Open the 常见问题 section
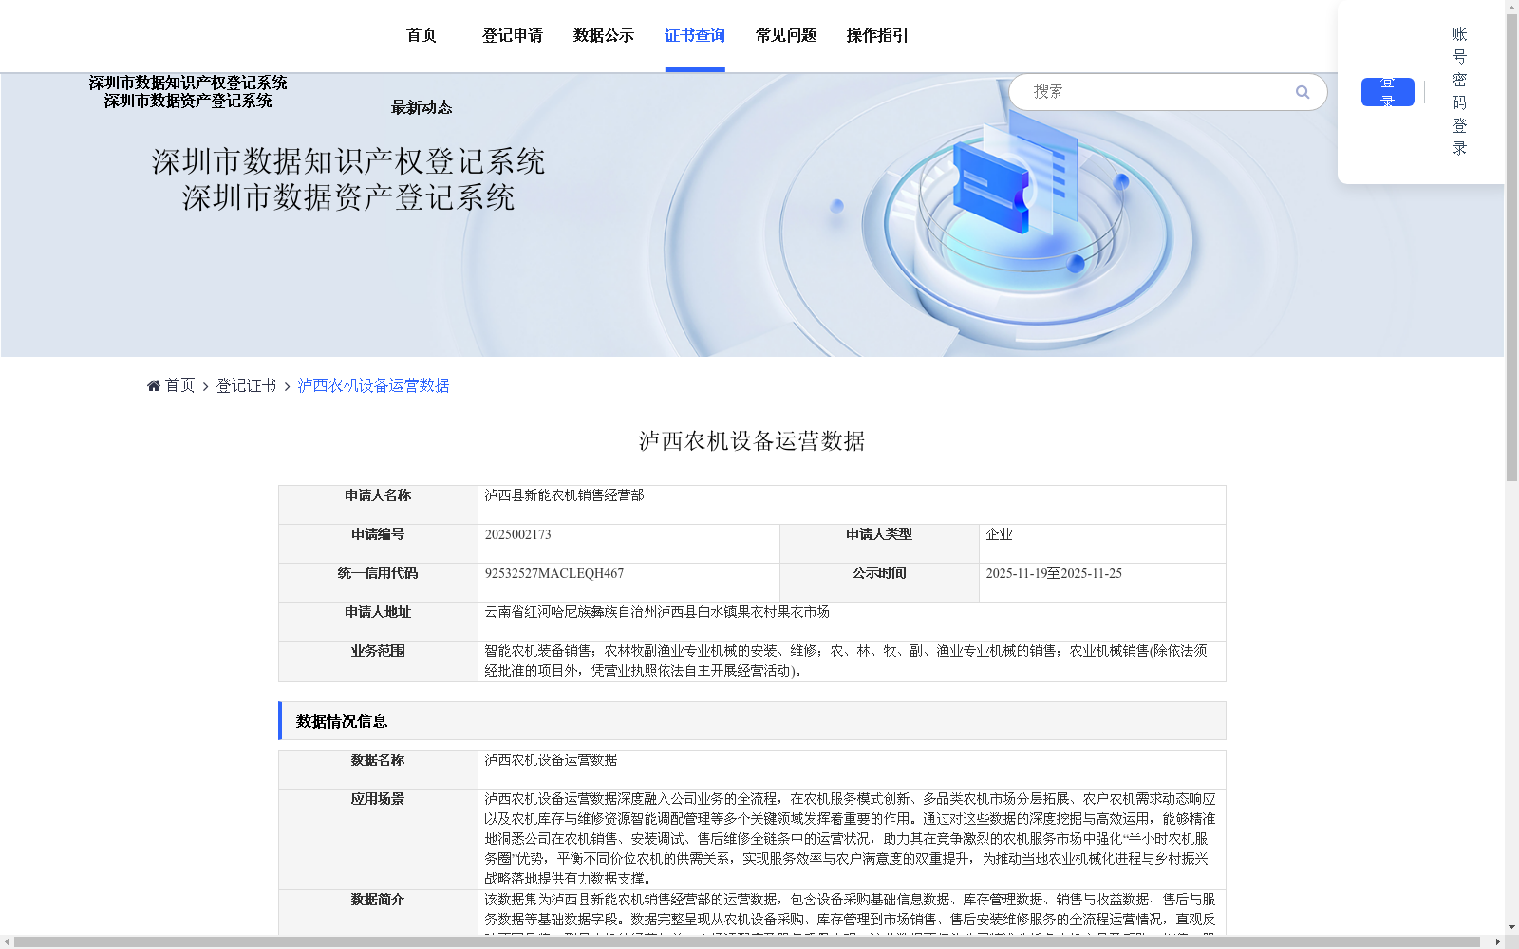Screen dimensions: 1519x949 pos(784,35)
